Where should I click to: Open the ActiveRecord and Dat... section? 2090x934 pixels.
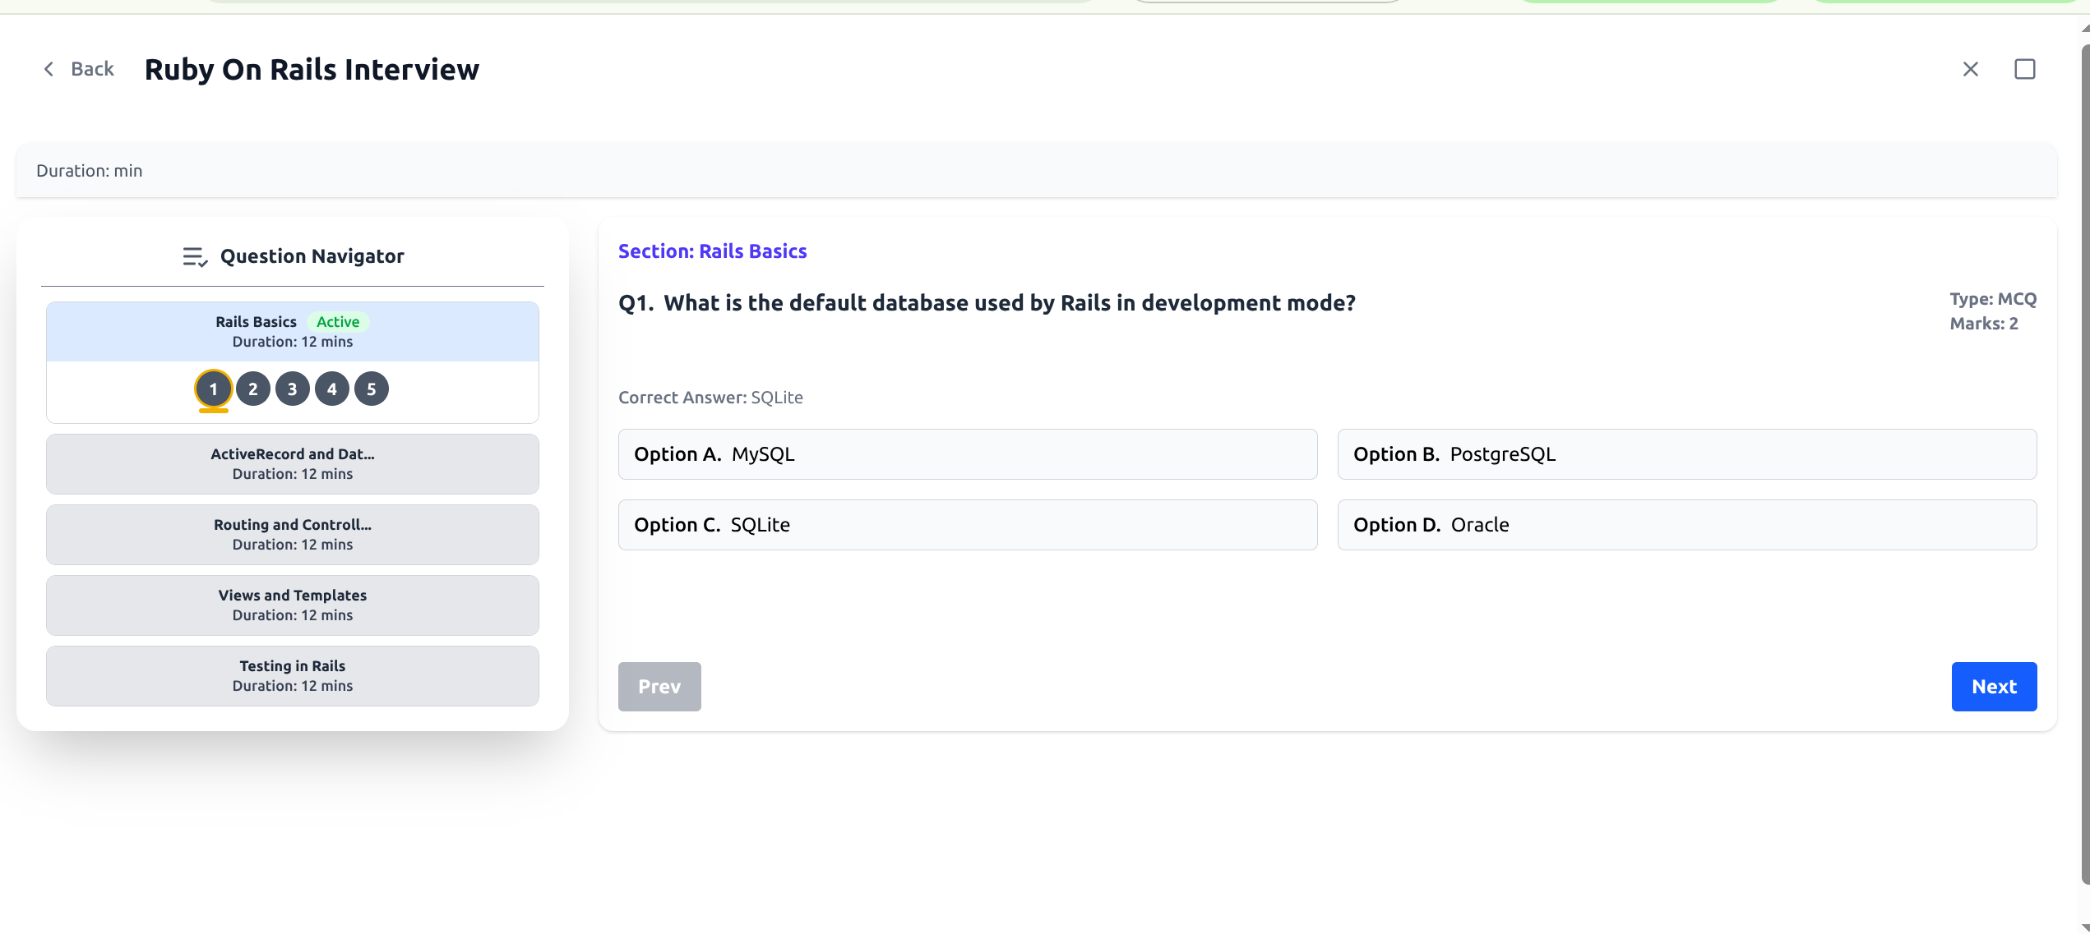pyautogui.click(x=292, y=463)
